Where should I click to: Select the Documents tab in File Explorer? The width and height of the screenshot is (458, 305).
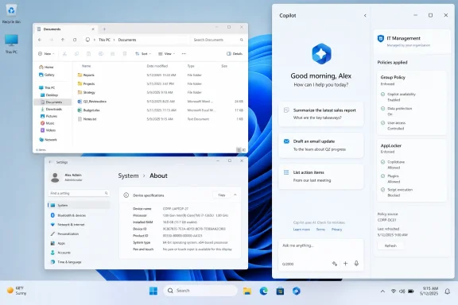coord(66,29)
